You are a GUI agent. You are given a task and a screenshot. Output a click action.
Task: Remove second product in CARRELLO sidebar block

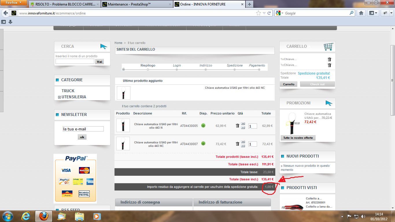coord(329,65)
